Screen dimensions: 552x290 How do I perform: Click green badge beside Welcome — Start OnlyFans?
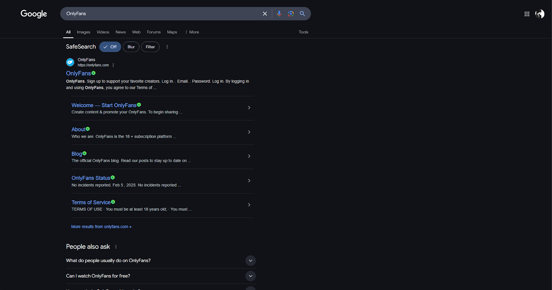139,105
